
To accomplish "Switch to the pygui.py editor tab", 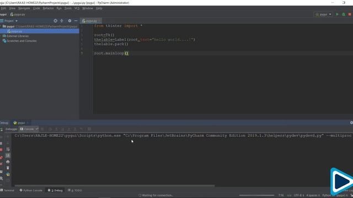I will click(90, 21).
